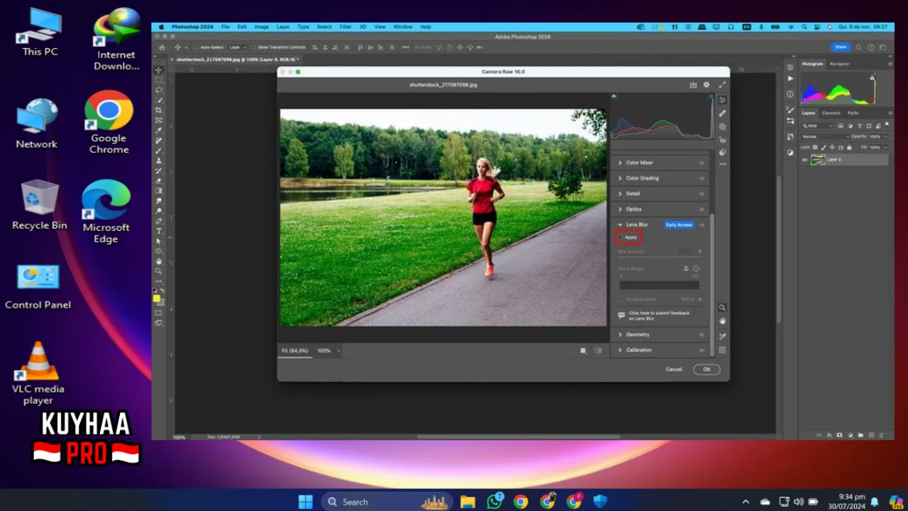This screenshot has width=908, height=511.
Task: Open Camera Raw Presets icon
Action: pos(722,152)
